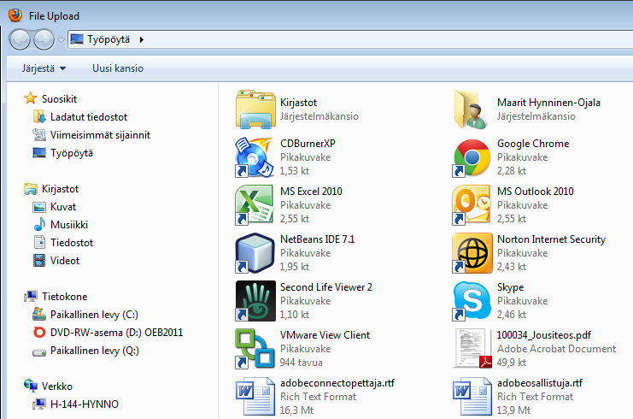Click the NetBeans IDE 7.1 name
The image size is (633, 419).
click(x=318, y=239)
